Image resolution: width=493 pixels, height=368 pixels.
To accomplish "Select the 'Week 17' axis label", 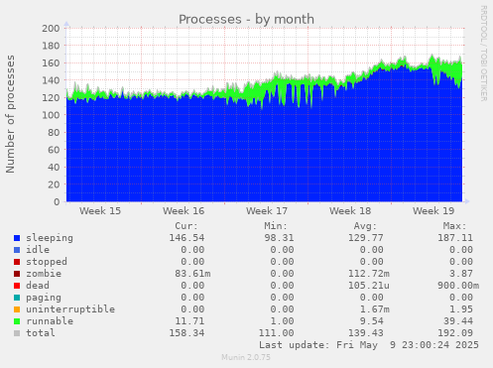I will [x=267, y=211].
